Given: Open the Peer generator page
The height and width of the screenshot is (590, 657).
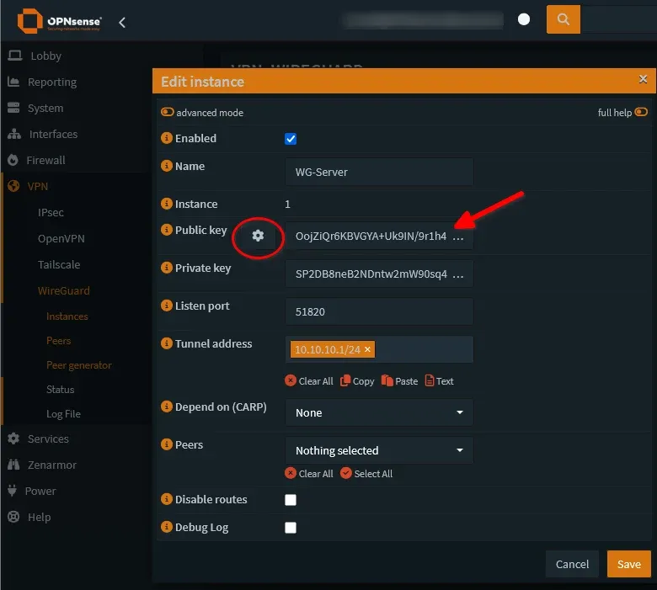Looking at the screenshot, I should [x=79, y=365].
